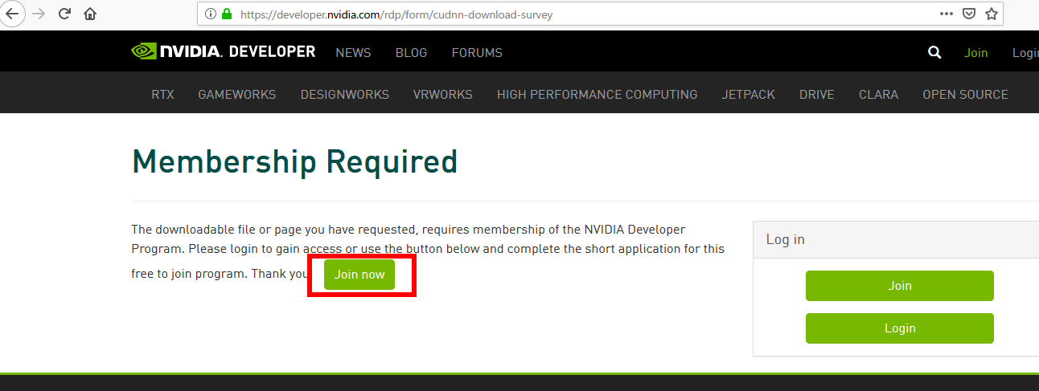Bookmark this page with star icon

[992, 14]
